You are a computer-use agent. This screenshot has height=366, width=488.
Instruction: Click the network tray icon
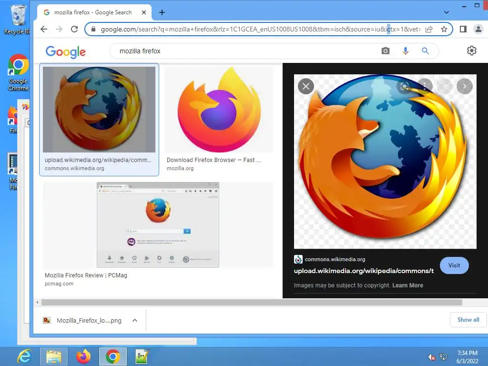point(443,357)
